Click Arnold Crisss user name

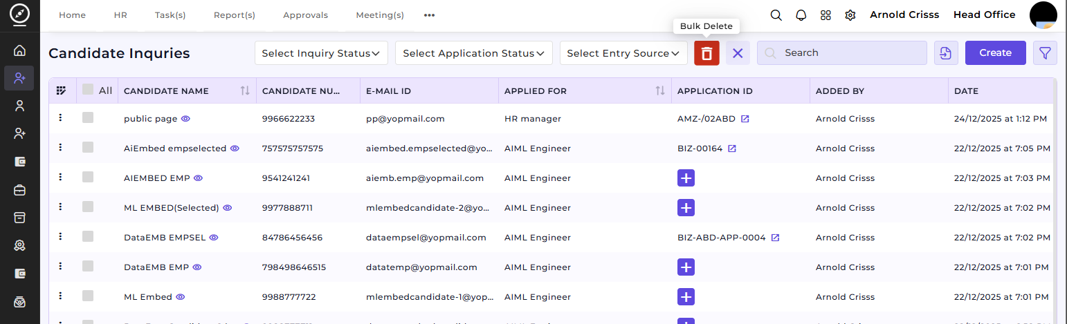(x=904, y=15)
